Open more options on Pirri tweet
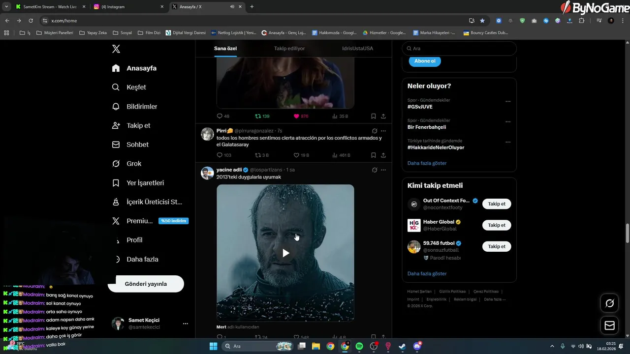 point(383,131)
